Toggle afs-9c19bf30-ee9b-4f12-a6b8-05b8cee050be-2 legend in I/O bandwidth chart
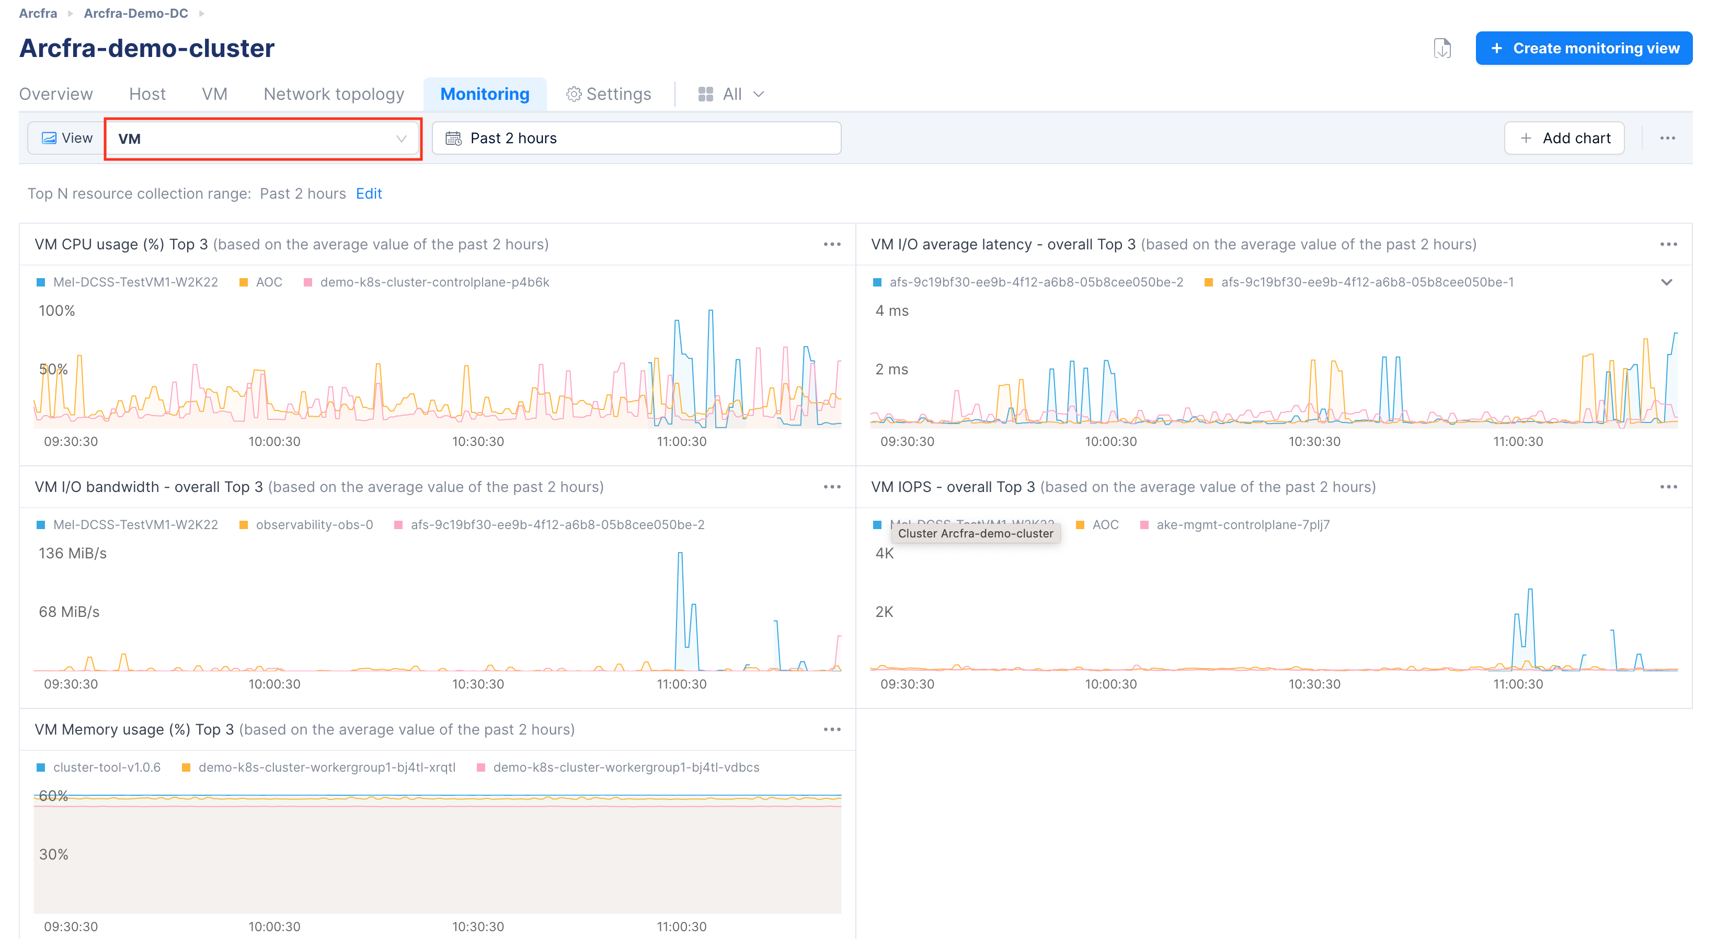The width and height of the screenshot is (1718, 939). (549, 525)
